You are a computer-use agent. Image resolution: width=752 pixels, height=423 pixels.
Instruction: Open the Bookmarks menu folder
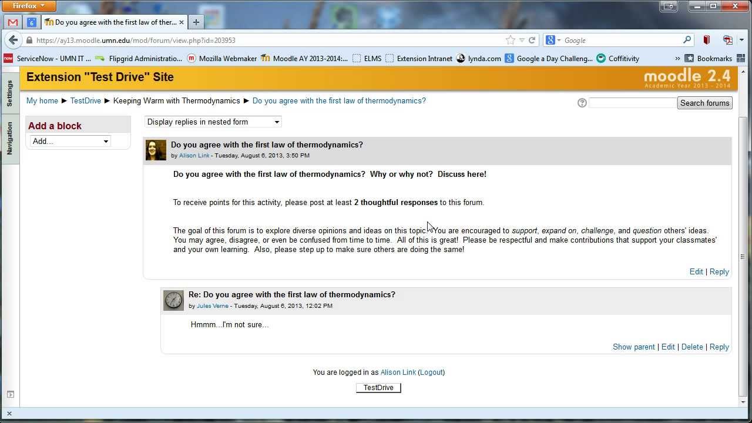click(x=709, y=58)
